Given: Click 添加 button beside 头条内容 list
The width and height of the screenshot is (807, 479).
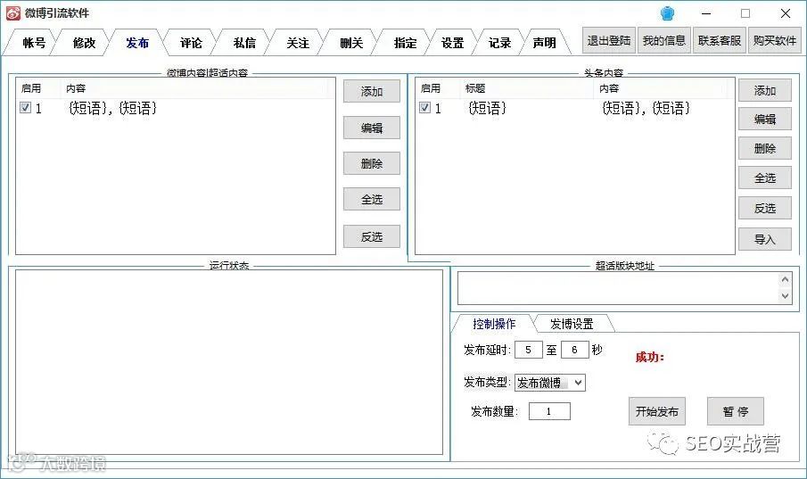Looking at the screenshot, I should tap(765, 90).
